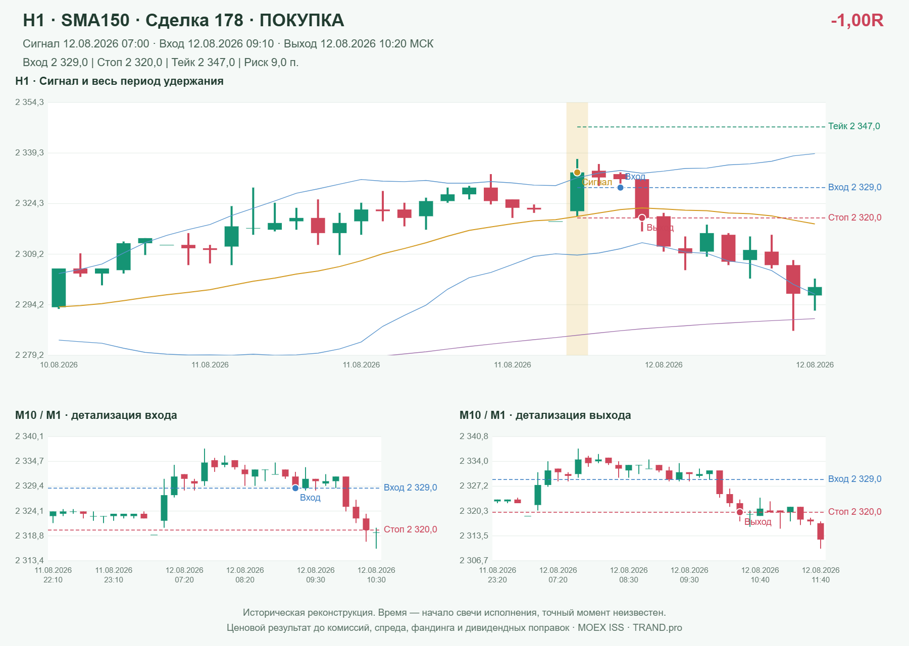The height and width of the screenshot is (646, 909).
Task: Click footer line 'Историческая реконструкция...'
Action: coord(454,613)
